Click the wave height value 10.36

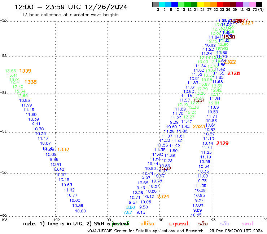78,206
